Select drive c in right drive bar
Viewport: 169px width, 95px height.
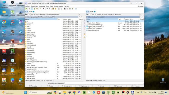tap(88, 12)
